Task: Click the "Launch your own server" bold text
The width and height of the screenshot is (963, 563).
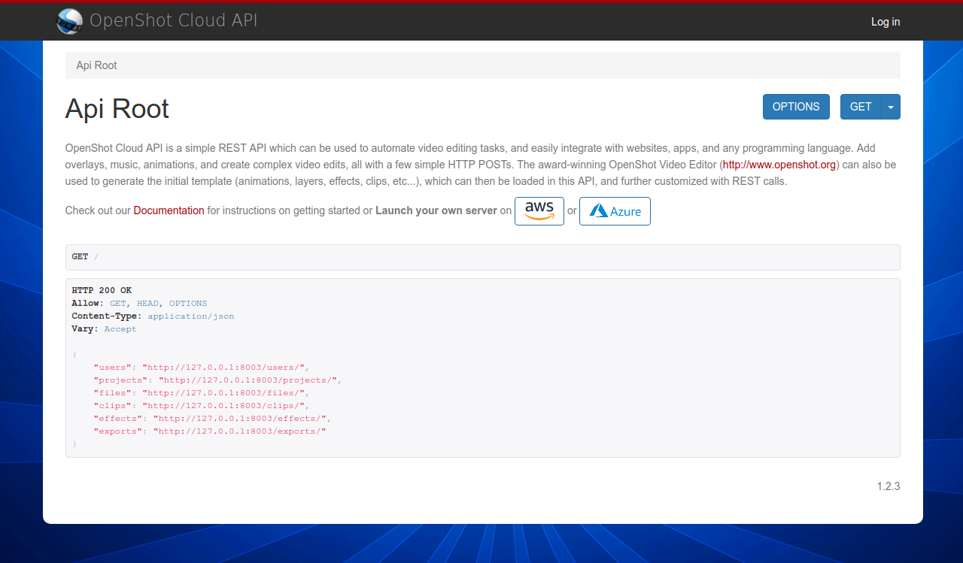Action: pyautogui.click(x=436, y=210)
